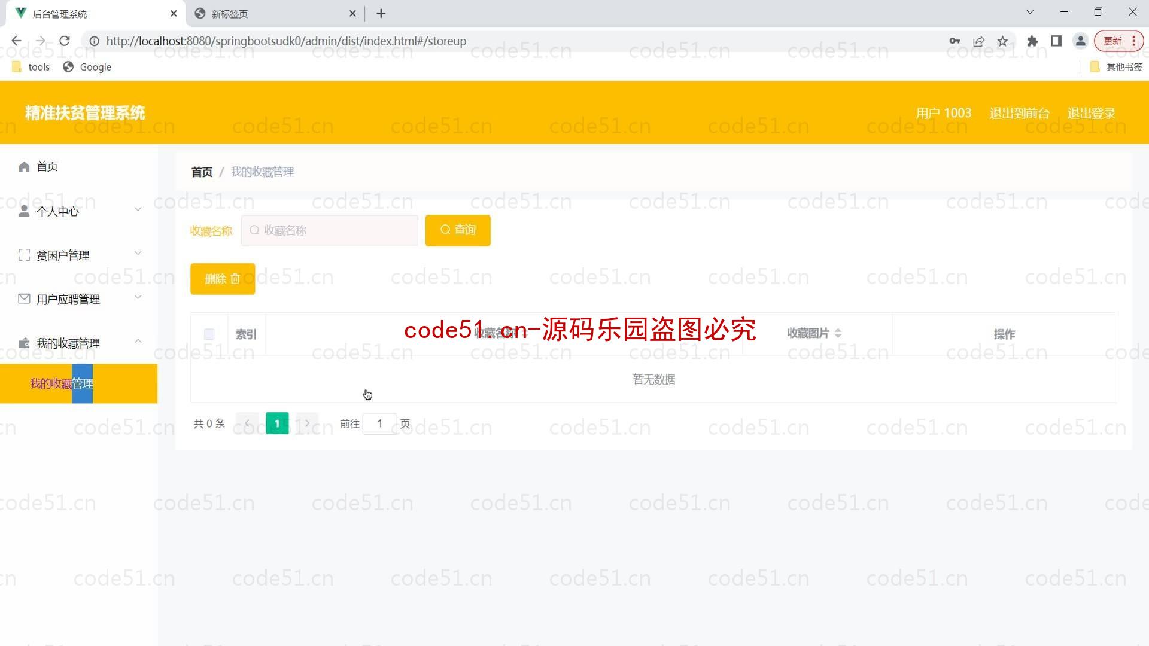
Task: Click the 首页 home icon in sidebar
Action: (x=24, y=167)
